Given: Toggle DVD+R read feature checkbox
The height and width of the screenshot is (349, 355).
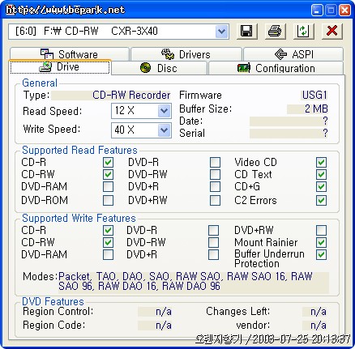Looking at the screenshot, I should click(215, 187).
